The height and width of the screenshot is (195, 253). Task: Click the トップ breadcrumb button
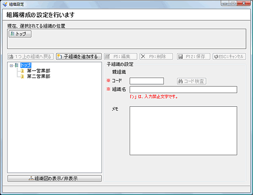click(20, 34)
